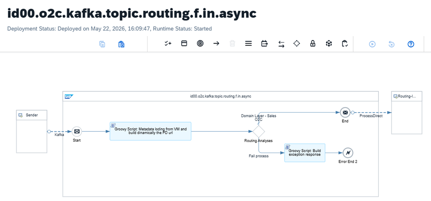Select the Error End 2 event

[348, 153]
